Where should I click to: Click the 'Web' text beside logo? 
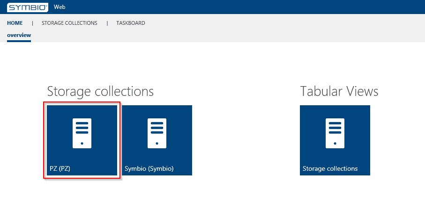[60, 7]
